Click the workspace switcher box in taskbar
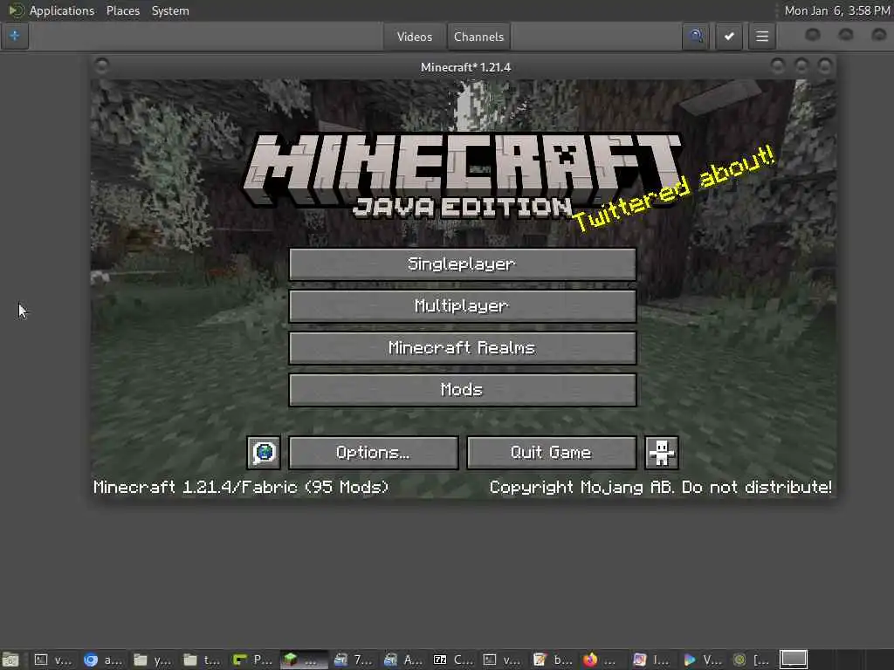This screenshot has width=894, height=670. pos(794,660)
